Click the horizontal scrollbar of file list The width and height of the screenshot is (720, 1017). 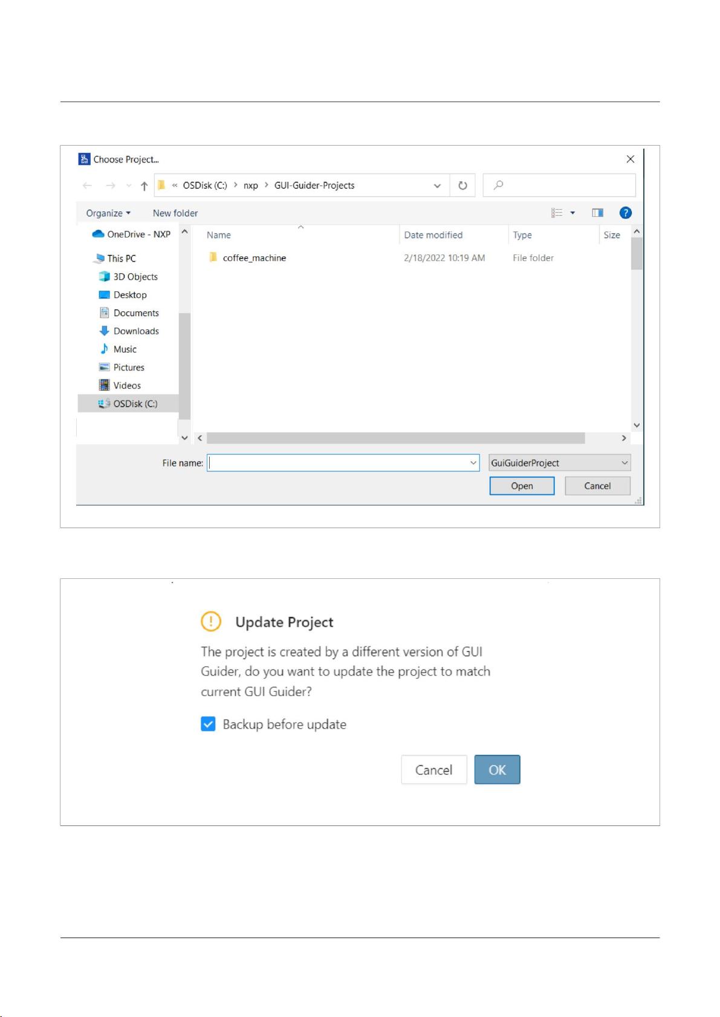coord(395,438)
